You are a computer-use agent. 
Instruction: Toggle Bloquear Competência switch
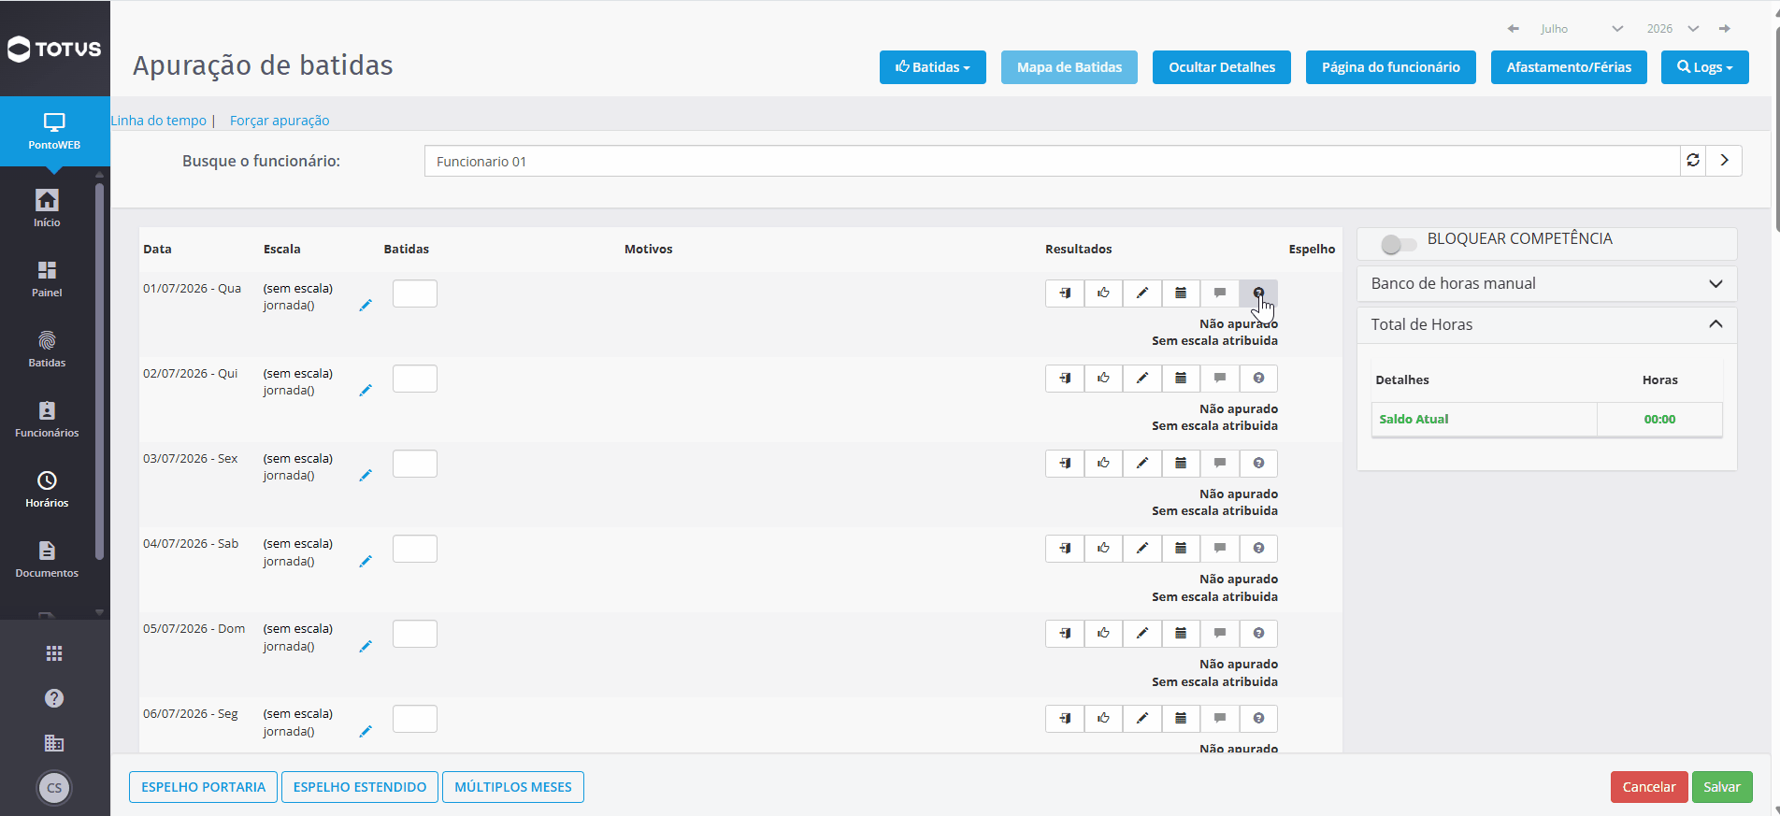pyautogui.click(x=1399, y=244)
